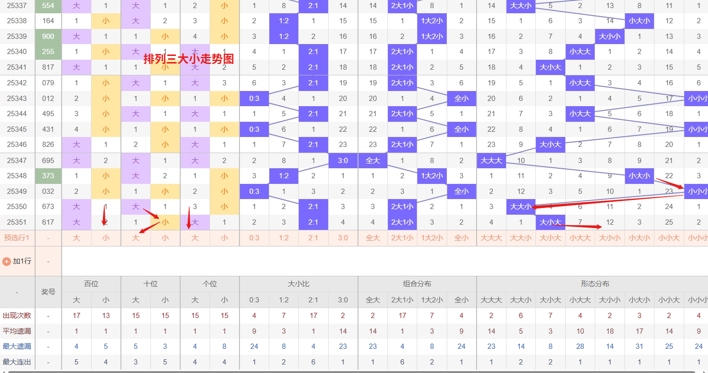Toggle 十位 小 in the 预选行1 row
This screenshot has height=373, width=708.
[x=165, y=238]
